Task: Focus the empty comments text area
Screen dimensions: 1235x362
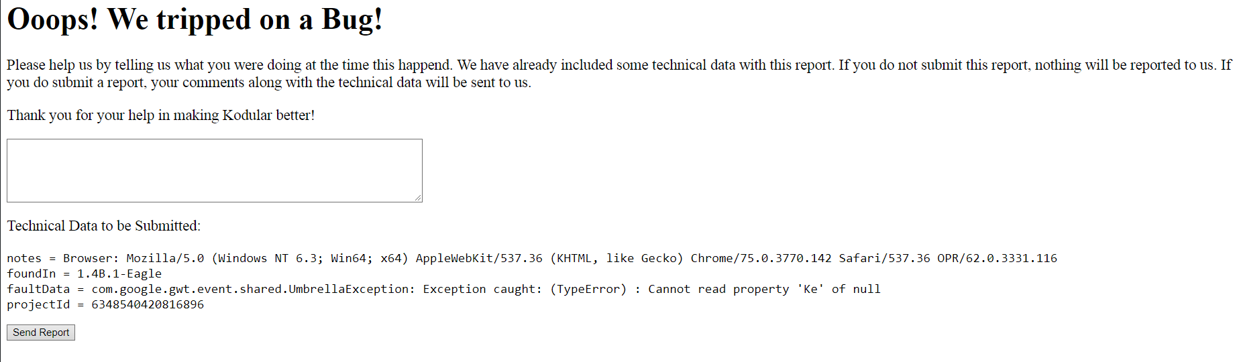Action: point(214,170)
